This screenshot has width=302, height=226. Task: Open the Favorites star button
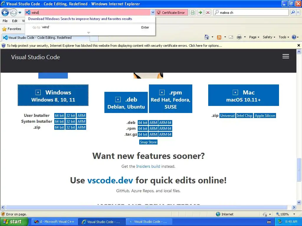[12, 29]
